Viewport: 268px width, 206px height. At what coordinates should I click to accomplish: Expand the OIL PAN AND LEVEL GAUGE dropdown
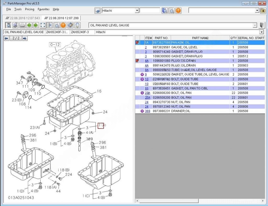point(255,25)
